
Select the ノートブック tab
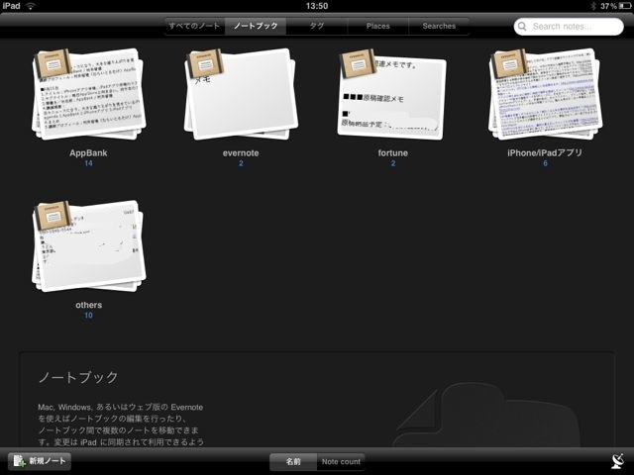[x=256, y=26]
